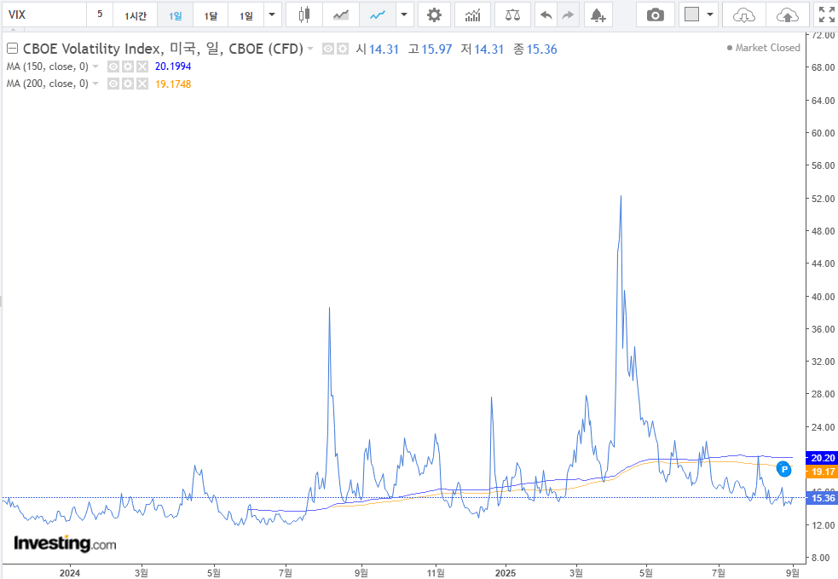Click the 19.17 orange price label on axis
The width and height of the screenshot is (838, 579).
coord(823,472)
